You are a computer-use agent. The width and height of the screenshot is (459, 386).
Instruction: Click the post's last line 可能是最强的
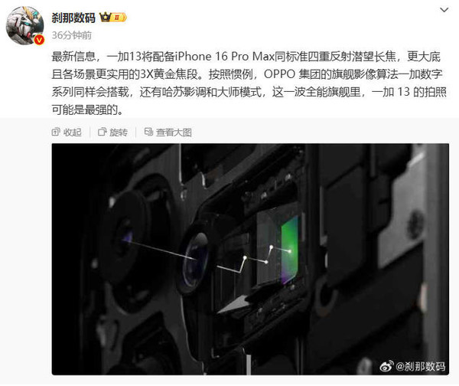(x=87, y=110)
